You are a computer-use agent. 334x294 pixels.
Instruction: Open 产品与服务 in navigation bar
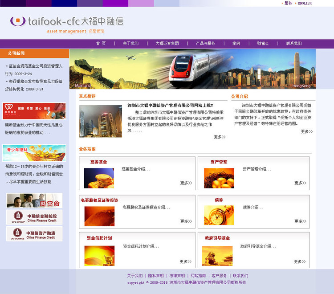coord(205,44)
